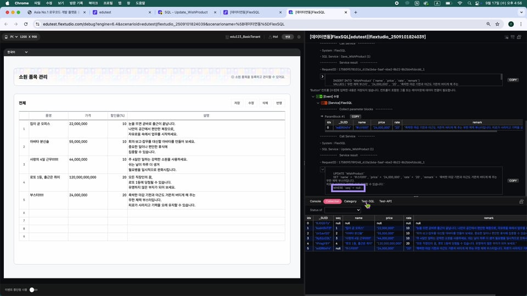The height and width of the screenshot is (296, 527).
Task: Switch to the Console tab
Action: click(x=315, y=201)
